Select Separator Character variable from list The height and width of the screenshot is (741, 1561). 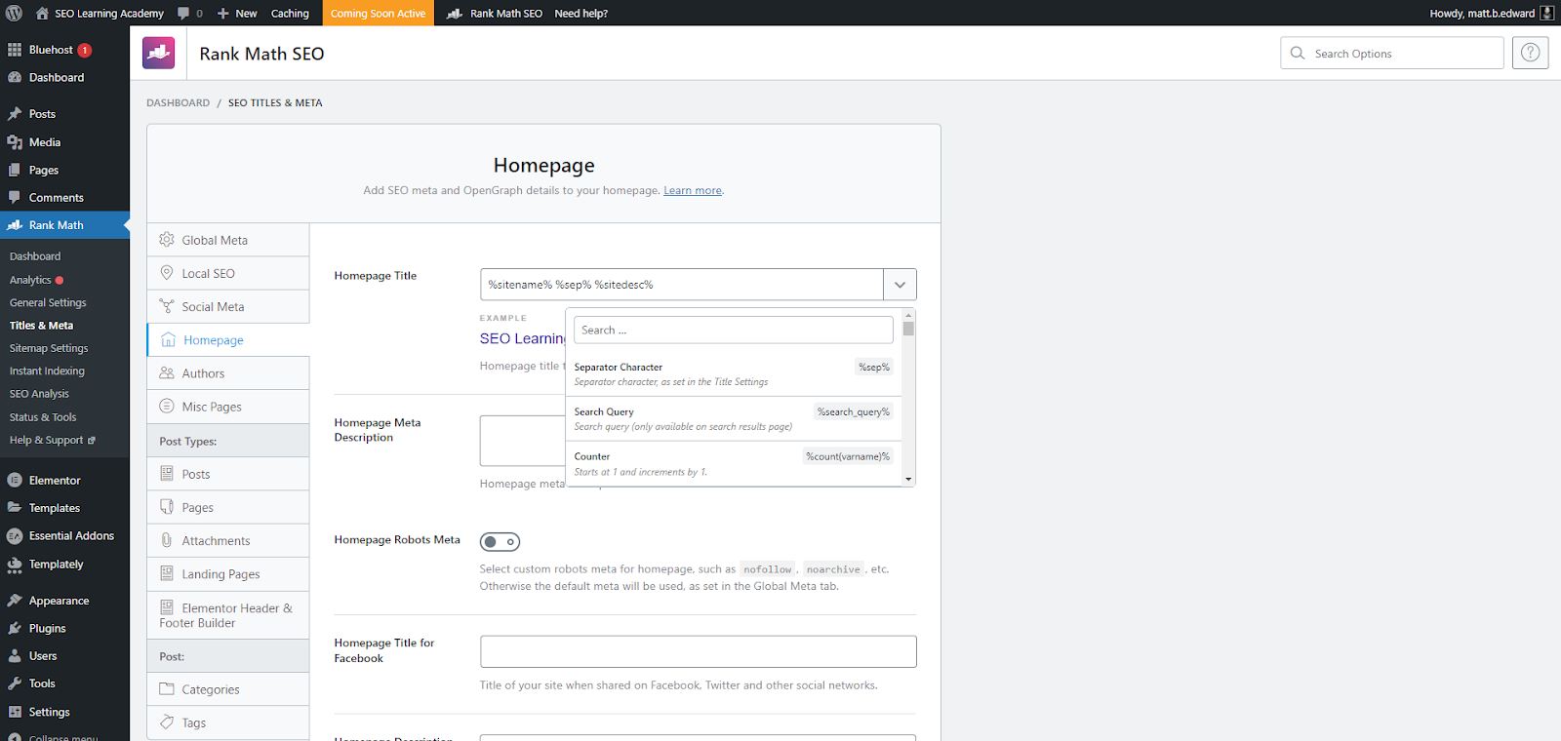point(732,374)
